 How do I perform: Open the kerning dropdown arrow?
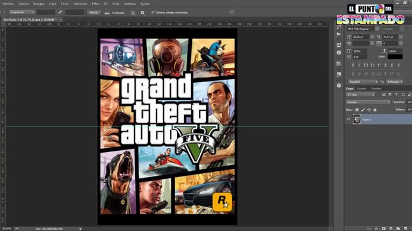click(x=372, y=43)
